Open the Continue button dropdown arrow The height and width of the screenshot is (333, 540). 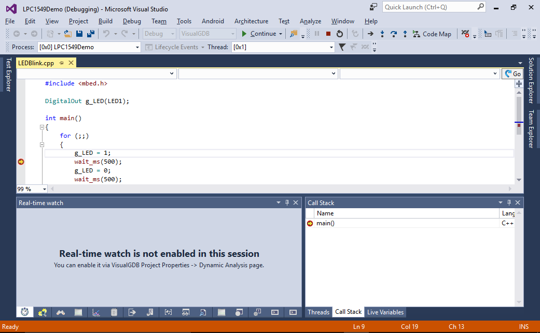point(281,34)
